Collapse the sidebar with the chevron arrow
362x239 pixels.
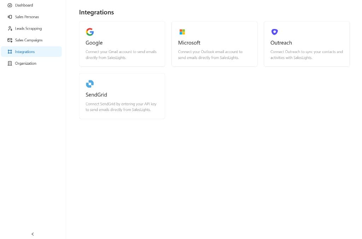coord(33,234)
